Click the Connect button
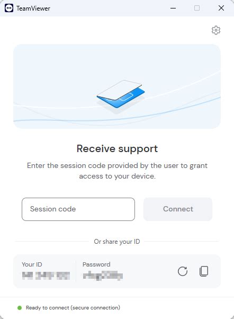 [x=178, y=209]
